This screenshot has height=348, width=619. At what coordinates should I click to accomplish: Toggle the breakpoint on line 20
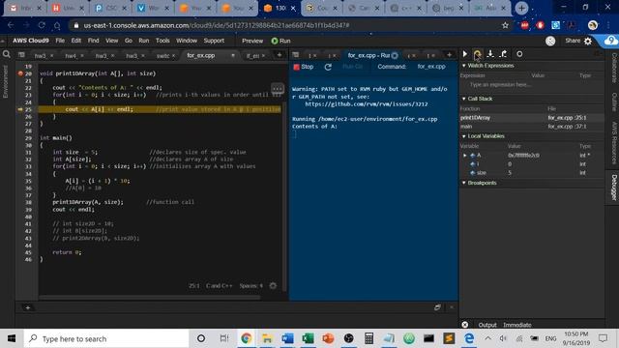coord(20,73)
